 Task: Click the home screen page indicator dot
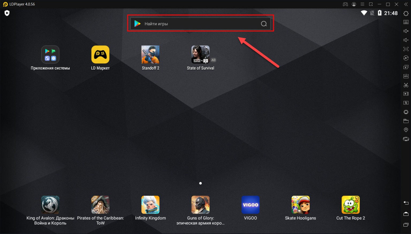200,183
